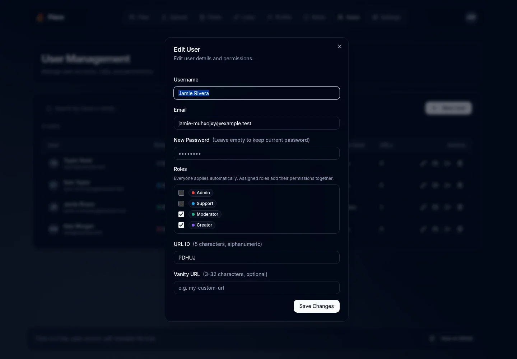Click into the Email input field
517x359 pixels.
[x=257, y=123]
